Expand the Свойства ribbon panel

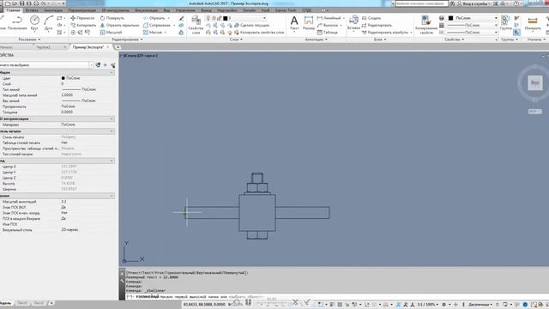pos(454,39)
